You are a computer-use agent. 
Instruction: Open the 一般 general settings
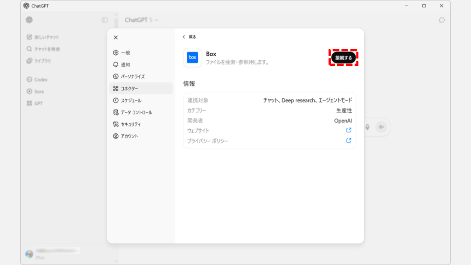pos(141,52)
